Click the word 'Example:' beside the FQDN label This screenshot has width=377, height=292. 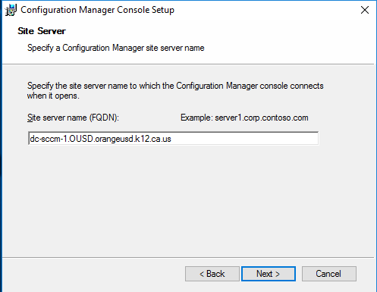(x=196, y=118)
